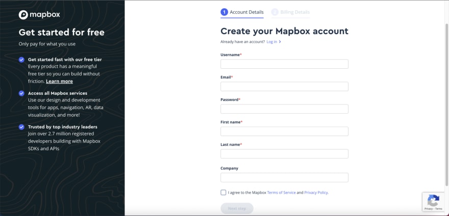
Task: Focus the Email input field
Action: tap(284, 87)
